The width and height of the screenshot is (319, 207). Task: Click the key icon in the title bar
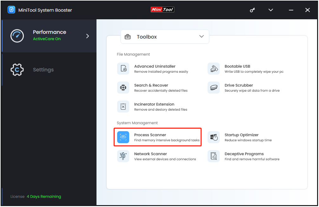(252, 10)
